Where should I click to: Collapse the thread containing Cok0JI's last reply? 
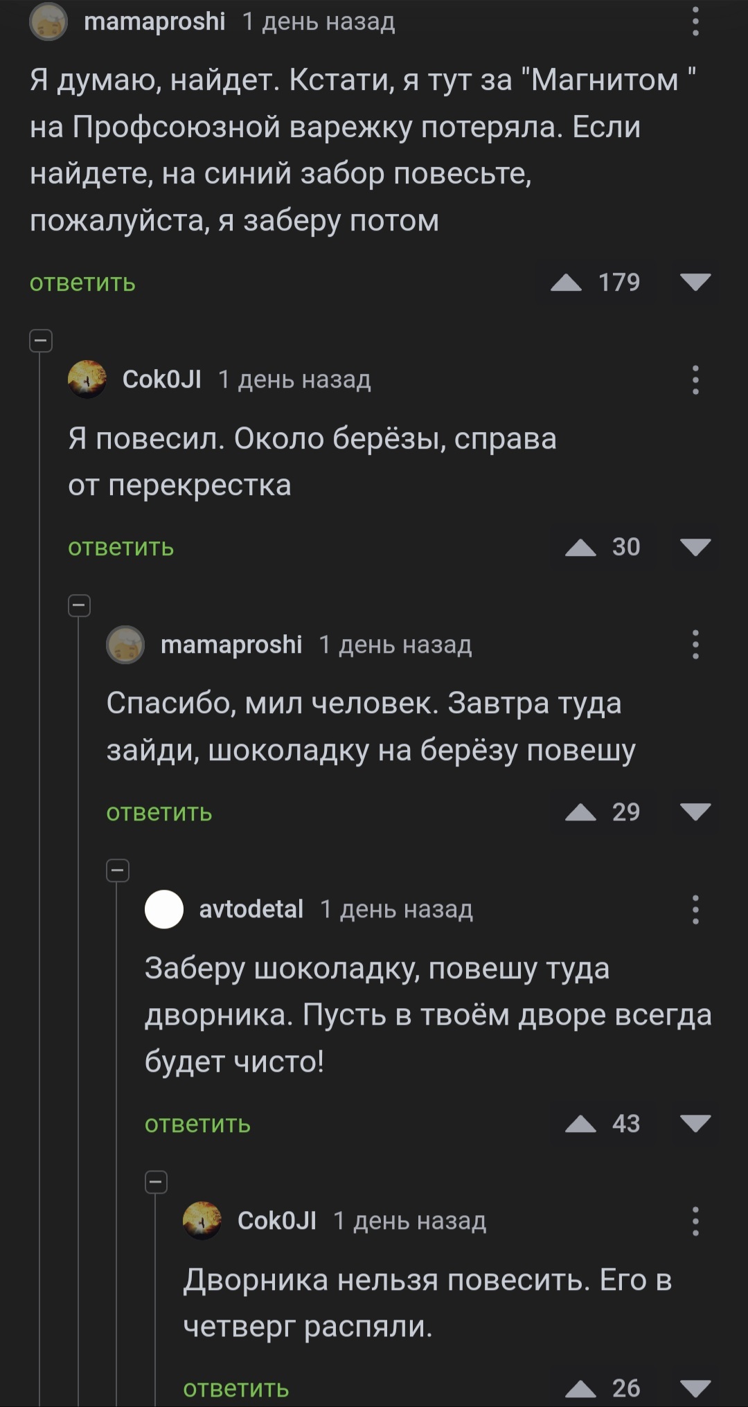[x=156, y=1182]
